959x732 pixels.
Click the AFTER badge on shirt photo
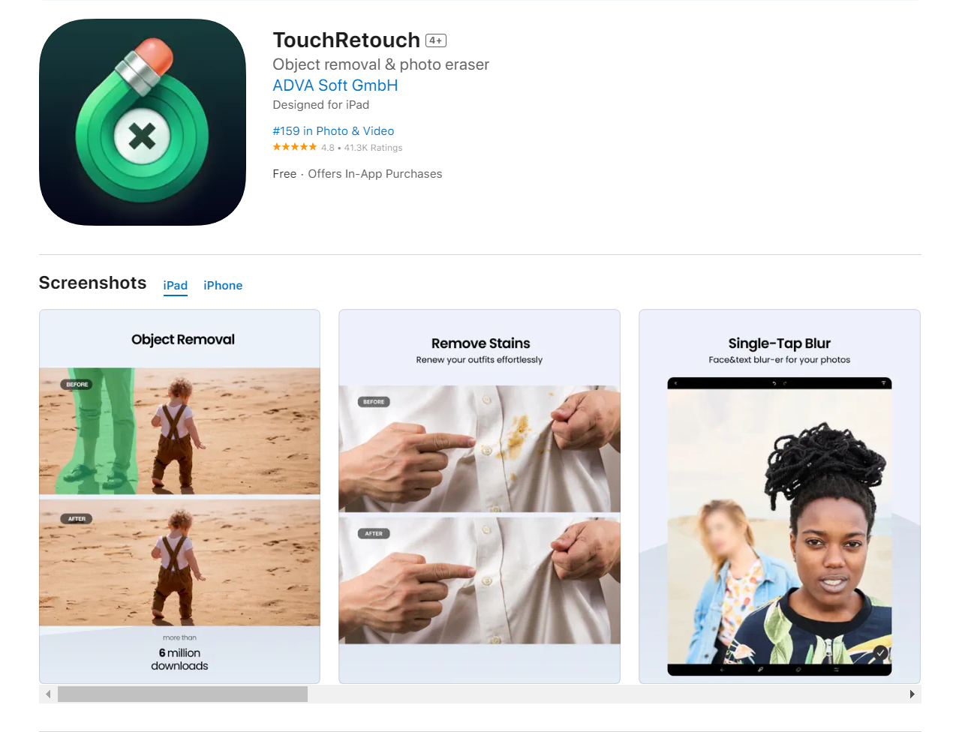coord(374,533)
